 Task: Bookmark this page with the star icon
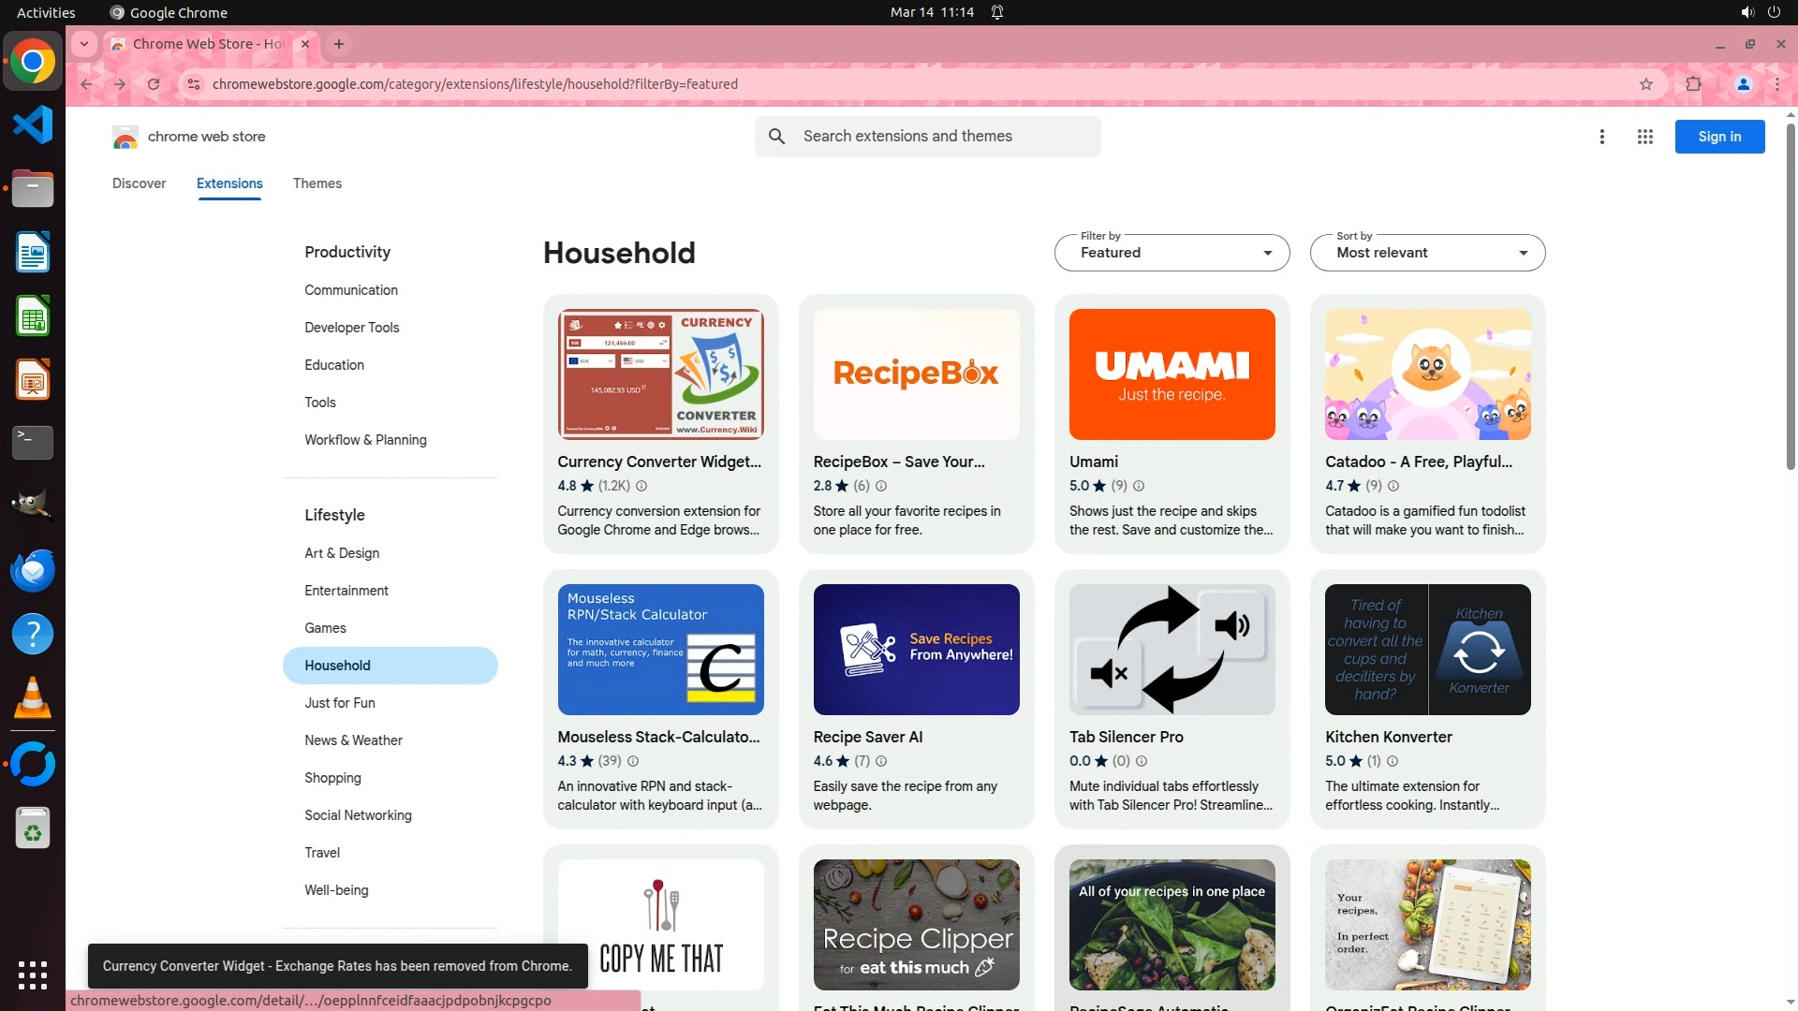point(1645,84)
